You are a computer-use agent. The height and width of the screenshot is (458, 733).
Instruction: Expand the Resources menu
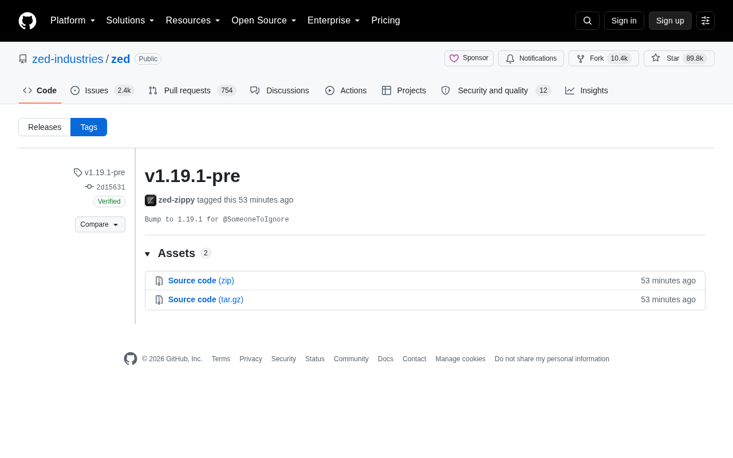click(193, 21)
